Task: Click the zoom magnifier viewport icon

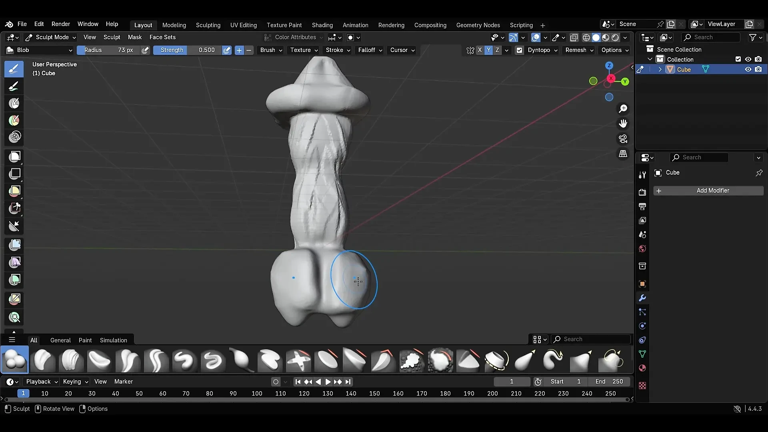Action: click(x=623, y=109)
